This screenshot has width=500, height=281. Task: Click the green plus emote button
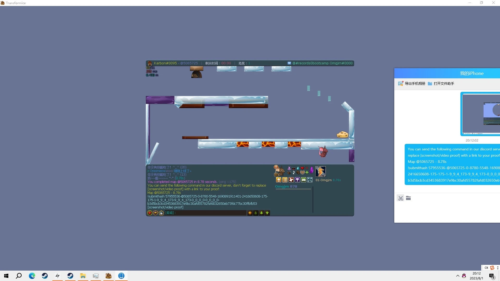coord(307,172)
